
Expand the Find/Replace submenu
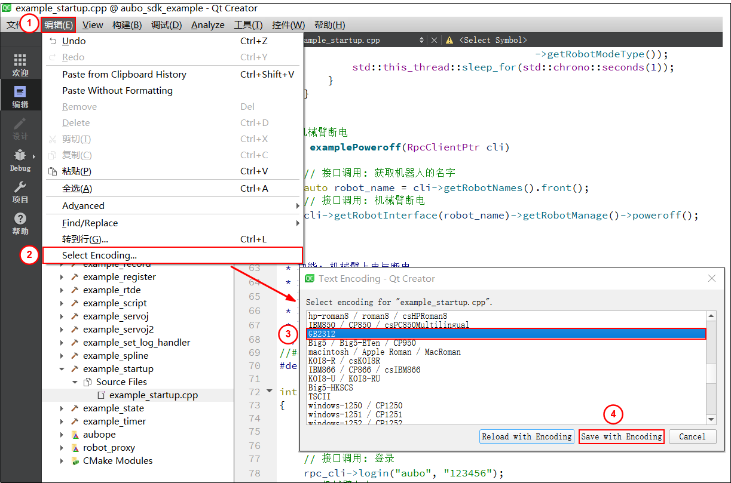(x=172, y=223)
